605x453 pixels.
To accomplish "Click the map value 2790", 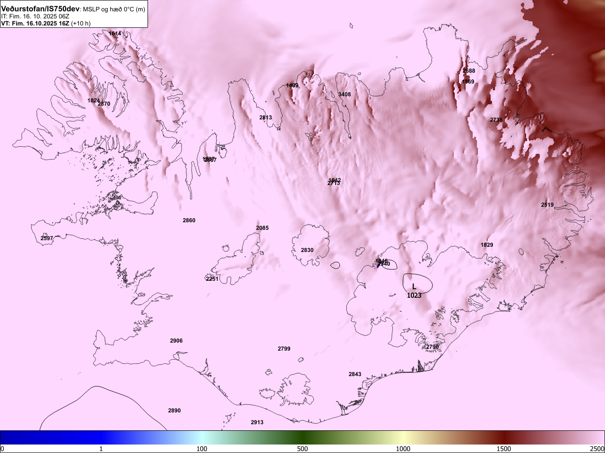I will pyautogui.click(x=432, y=347).
